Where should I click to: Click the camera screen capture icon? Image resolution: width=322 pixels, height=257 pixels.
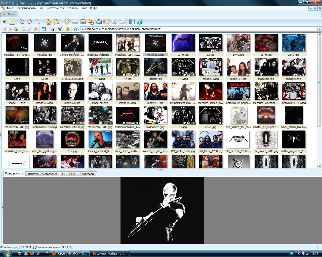(x=99, y=22)
